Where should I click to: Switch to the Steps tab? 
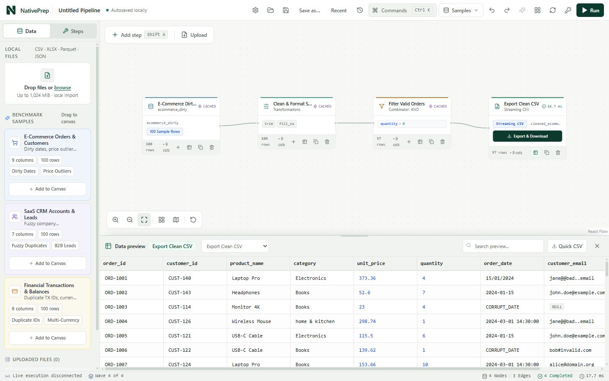click(x=73, y=31)
